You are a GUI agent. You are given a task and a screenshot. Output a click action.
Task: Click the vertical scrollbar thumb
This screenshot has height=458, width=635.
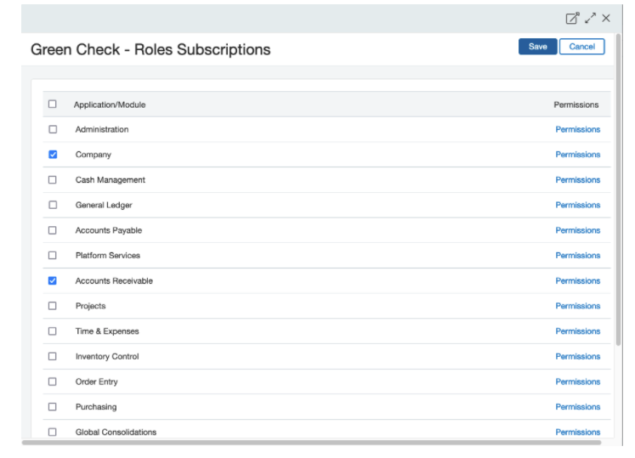click(x=618, y=189)
